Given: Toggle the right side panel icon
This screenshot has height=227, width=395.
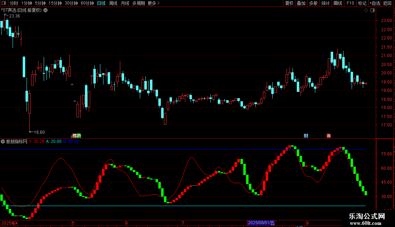Looking at the screenshot, I should [x=373, y=10].
